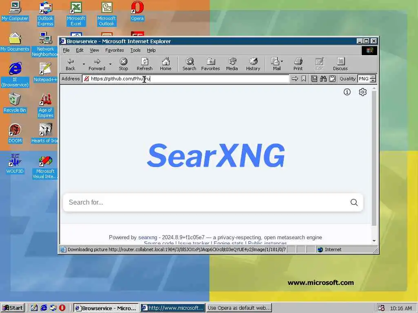Select the My Documents desktop icon
Image resolution: width=418 pixels, height=313 pixels.
15,42
